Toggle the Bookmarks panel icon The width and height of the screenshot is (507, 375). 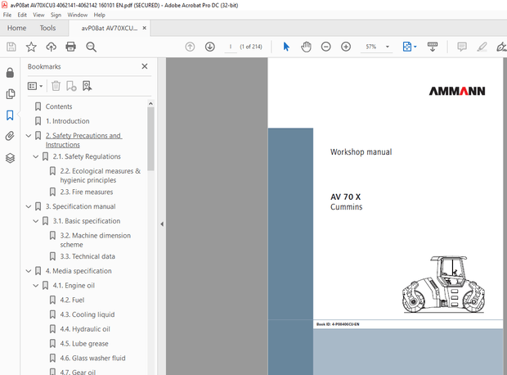click(10, 115)
